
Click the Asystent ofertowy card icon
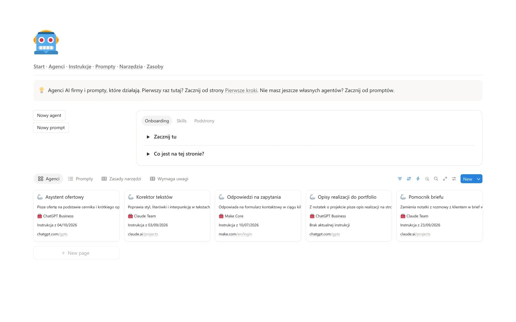40,197
